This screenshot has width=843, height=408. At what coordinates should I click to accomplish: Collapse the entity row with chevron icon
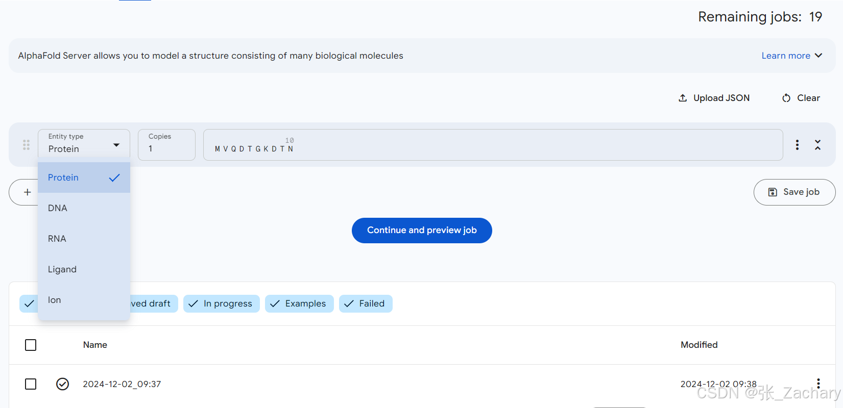pos(817,145)
